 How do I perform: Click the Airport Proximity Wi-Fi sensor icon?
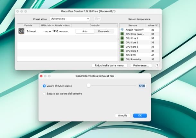click(x=122, y=30)
